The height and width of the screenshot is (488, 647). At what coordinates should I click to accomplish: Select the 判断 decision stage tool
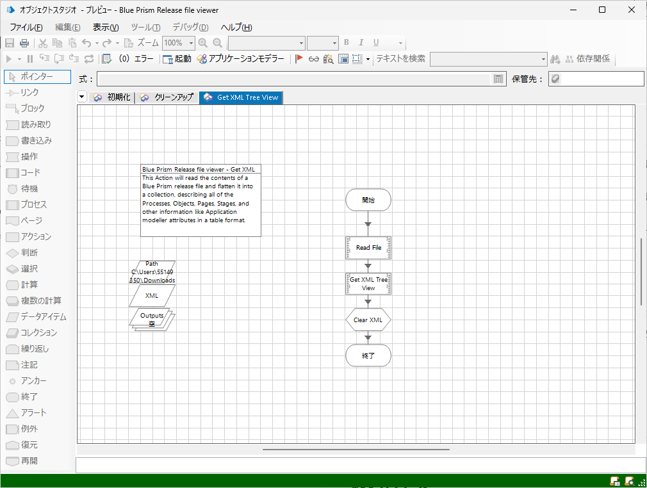point(22,252)
